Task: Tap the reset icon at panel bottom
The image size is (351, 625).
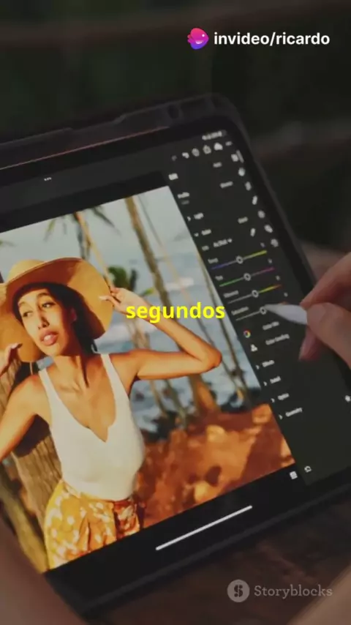Action: tap(308, 469)
